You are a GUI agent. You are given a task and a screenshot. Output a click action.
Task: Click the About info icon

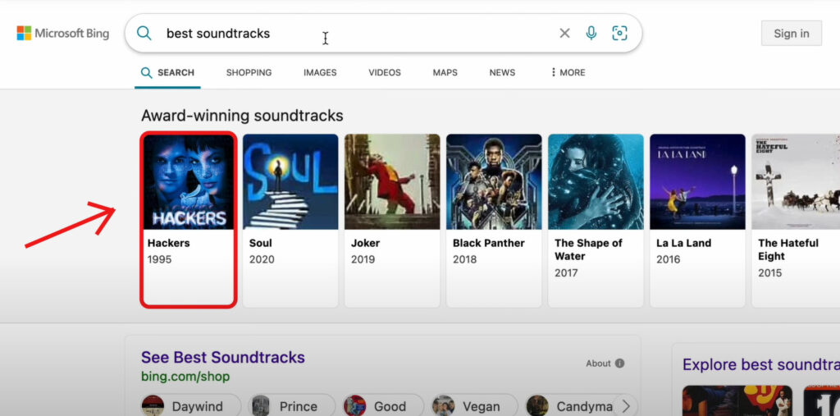point(619,363)
